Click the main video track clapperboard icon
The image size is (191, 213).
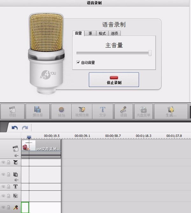pyautogui.click(x=16, y=148)
